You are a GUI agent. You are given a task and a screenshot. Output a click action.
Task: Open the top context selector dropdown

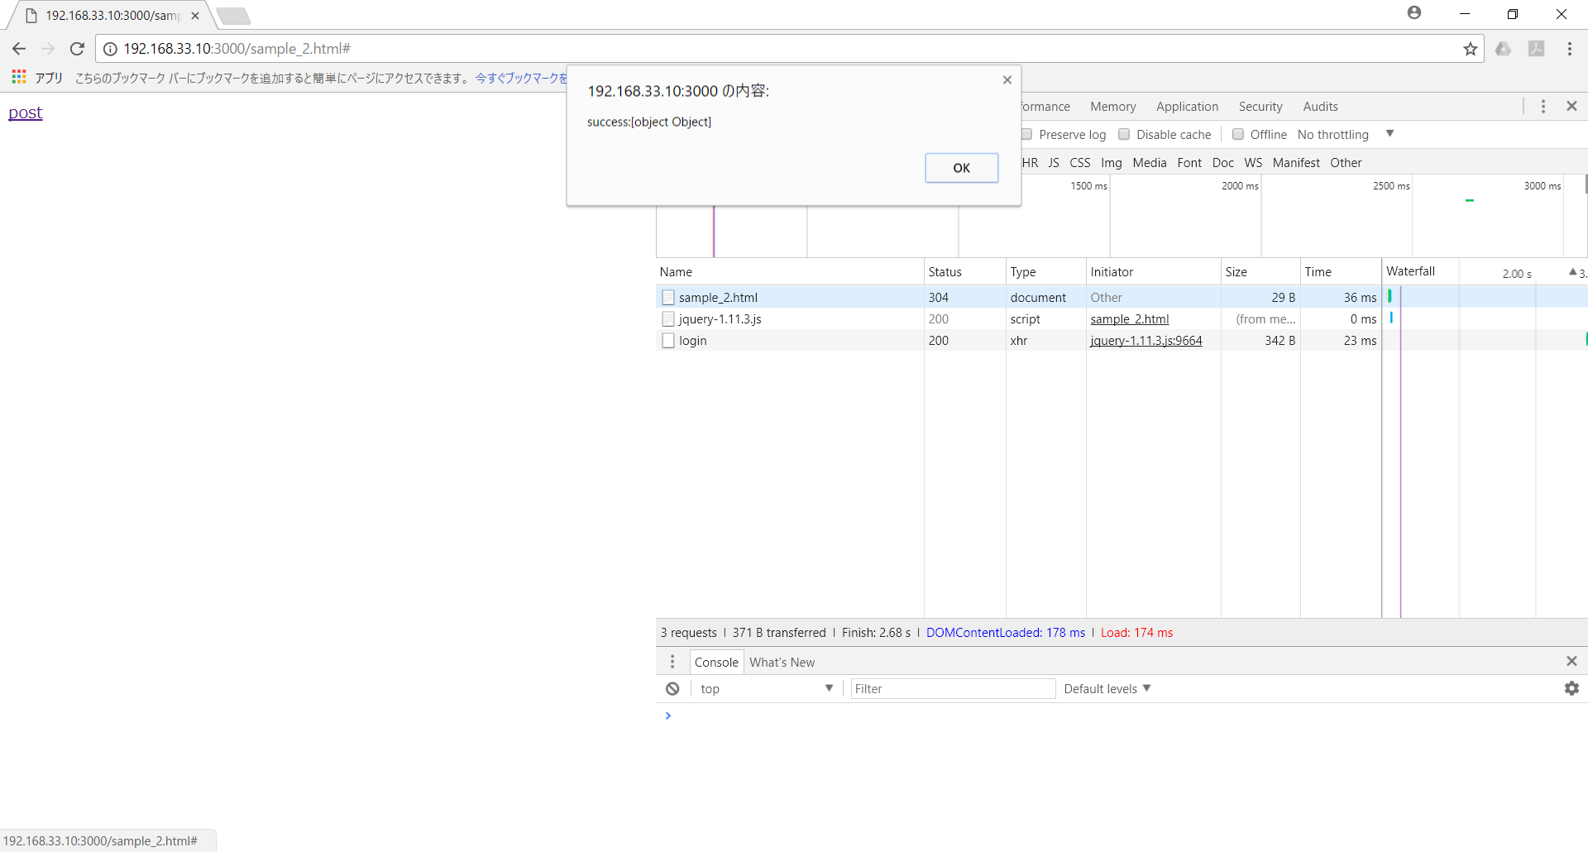766,689
